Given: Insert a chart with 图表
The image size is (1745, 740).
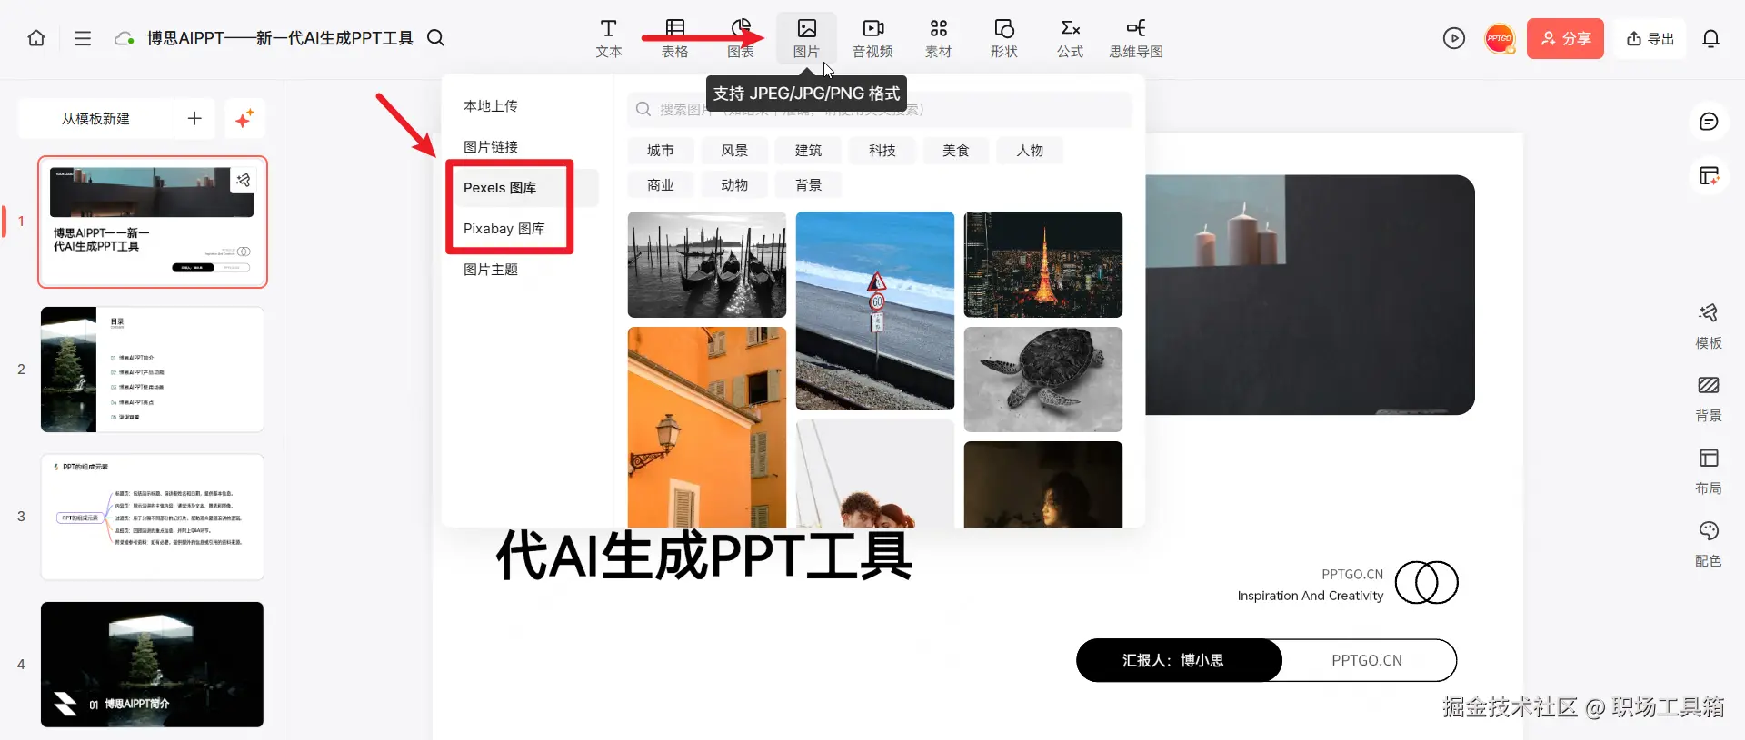Looking at the screenshot, I should pyautogui.click(x=741, y=39).
